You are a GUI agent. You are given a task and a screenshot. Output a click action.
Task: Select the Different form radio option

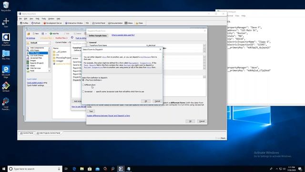tap(83, 85)
